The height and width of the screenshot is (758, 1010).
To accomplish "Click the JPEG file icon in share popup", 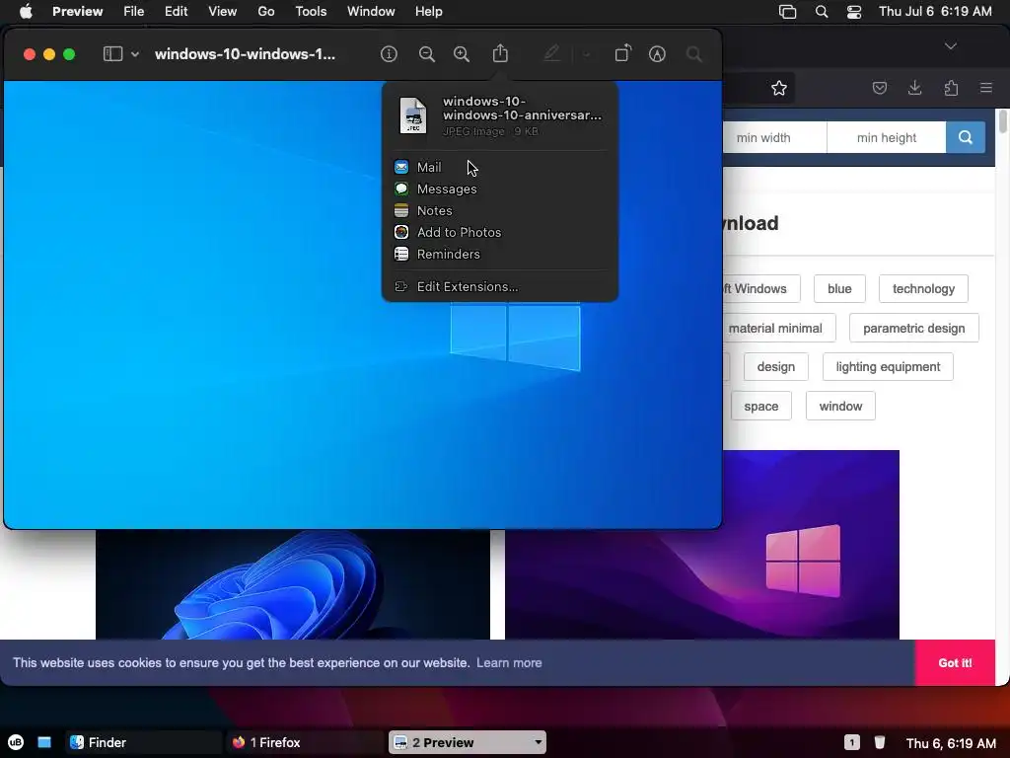I will 413,115.
